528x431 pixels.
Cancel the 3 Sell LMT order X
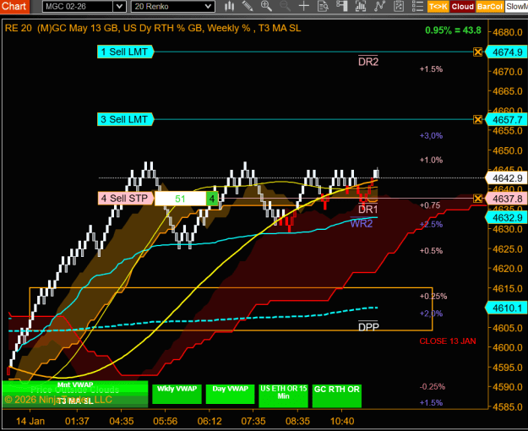tap(477, 119)
